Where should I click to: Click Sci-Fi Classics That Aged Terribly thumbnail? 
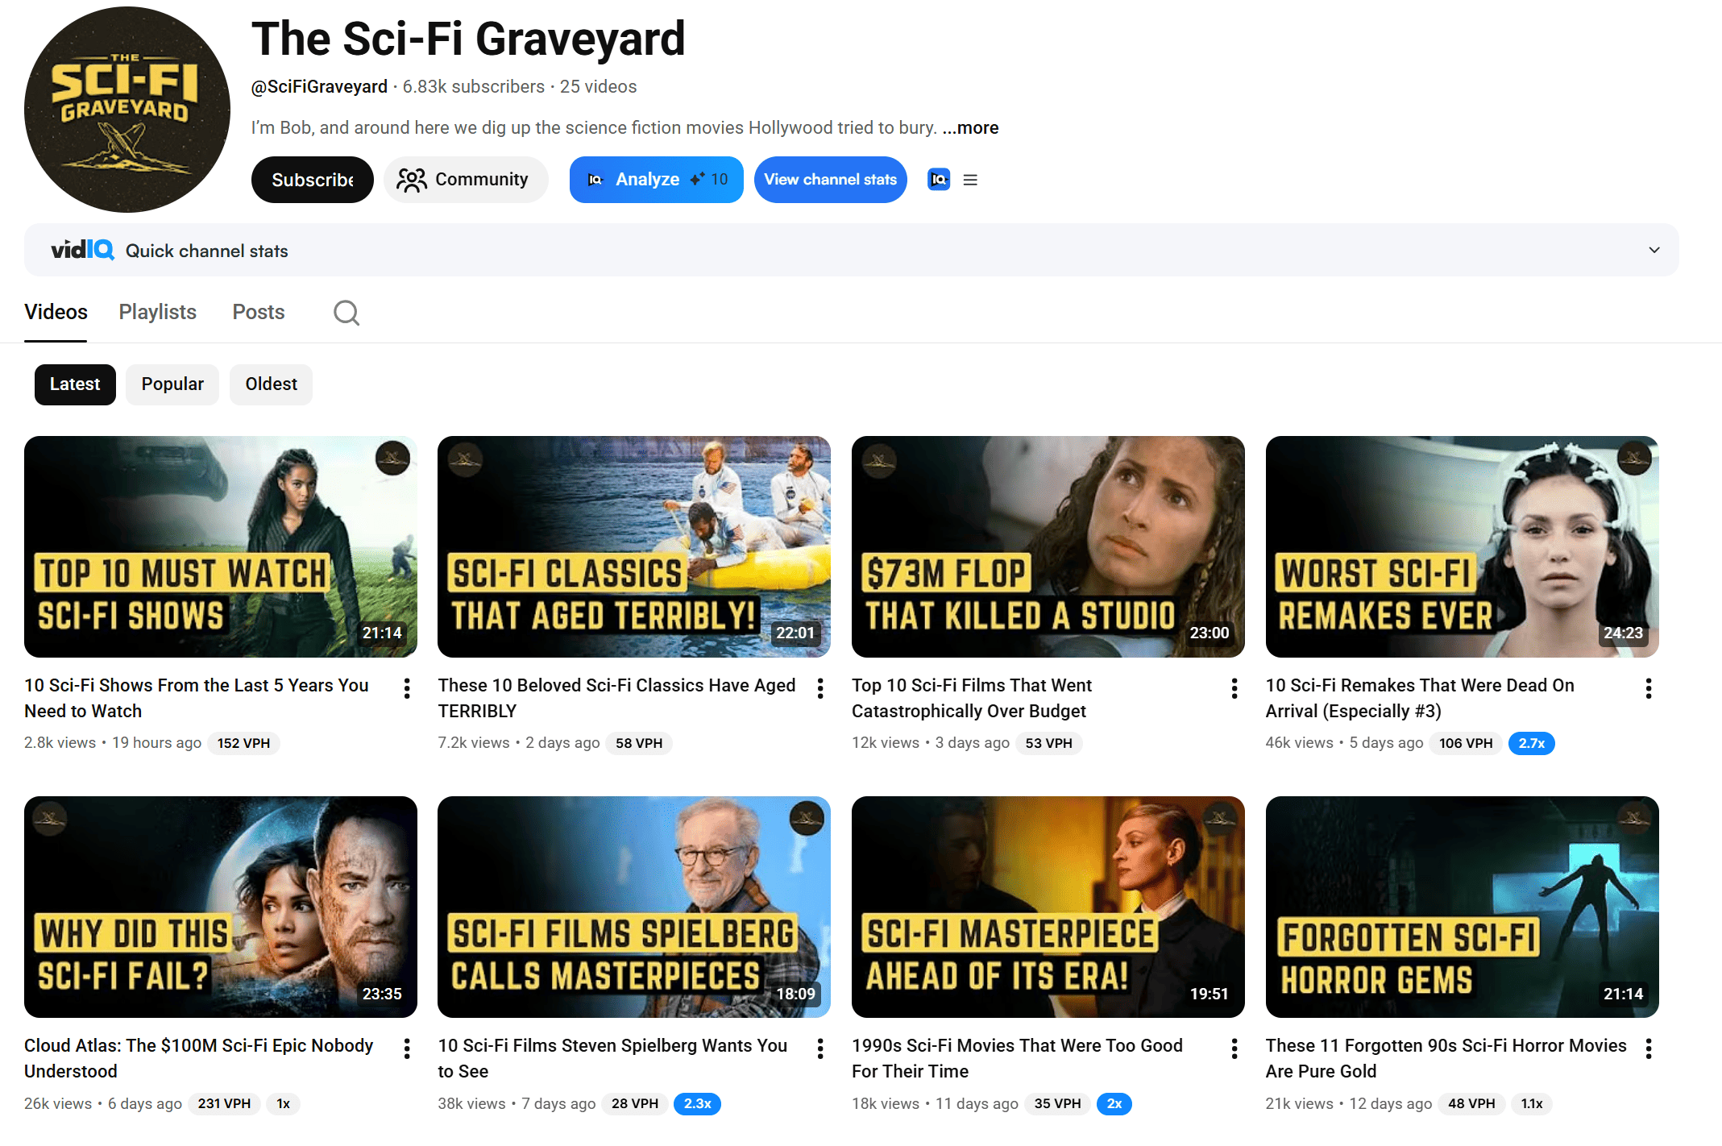coord(634,547)
